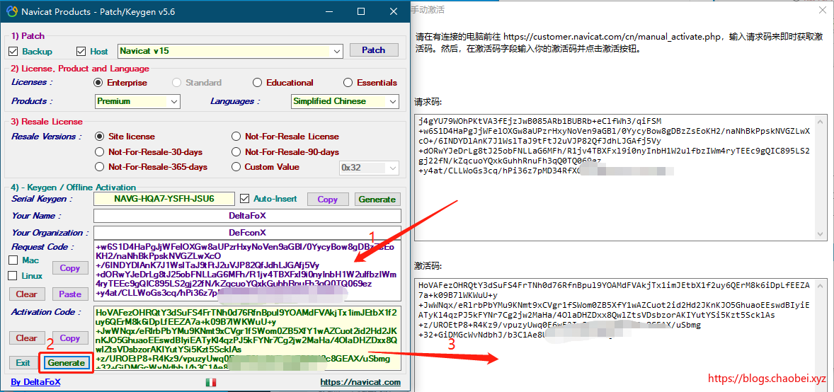834x392 pixels.
Task: Enable the Linux checkbox
Action: tap(13, 276)
